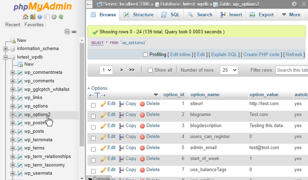The height and width of the screenshot is (180, 308).
Task: Click Delete icon for start_of_week row
Action: [x=142, y=159]
